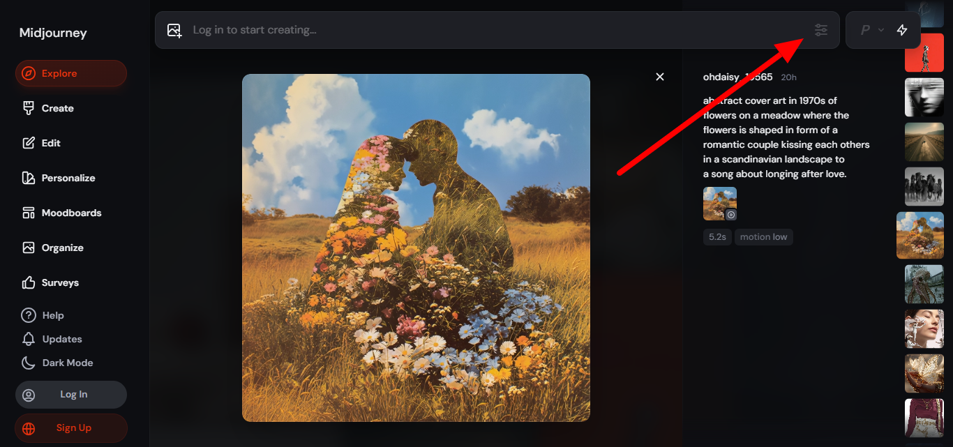Click the add image icon in prompt bar
Screen dimensions: 953x447
pyautogui.click(x=174, y=30)
